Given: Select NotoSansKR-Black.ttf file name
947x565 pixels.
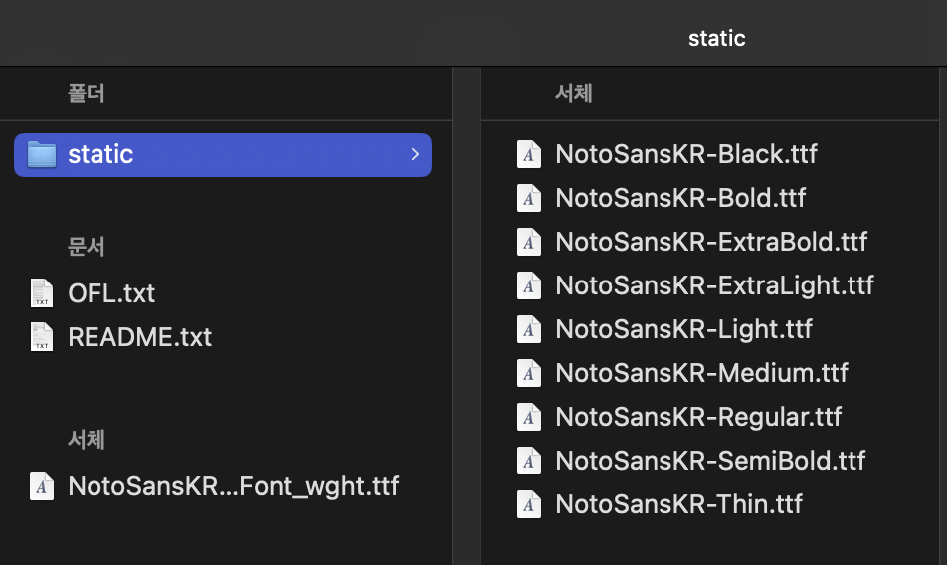Looking at the screenshot, I should tap(686, 154).
